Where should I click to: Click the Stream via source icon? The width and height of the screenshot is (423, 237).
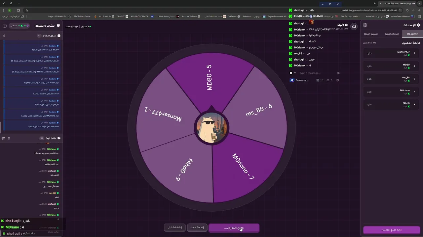click(292, 80)
